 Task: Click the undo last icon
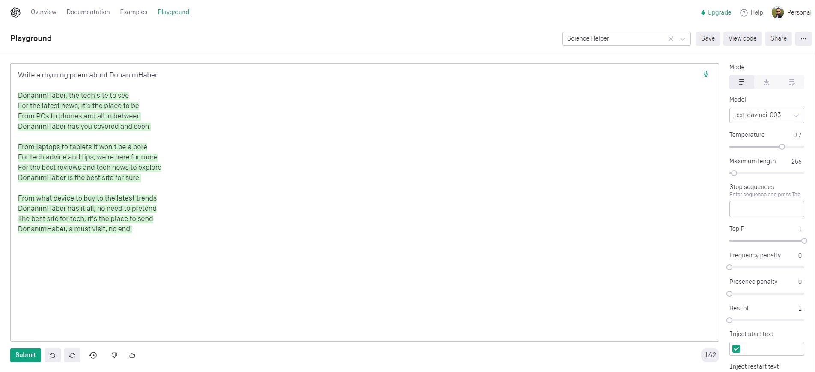pos(52,355)
